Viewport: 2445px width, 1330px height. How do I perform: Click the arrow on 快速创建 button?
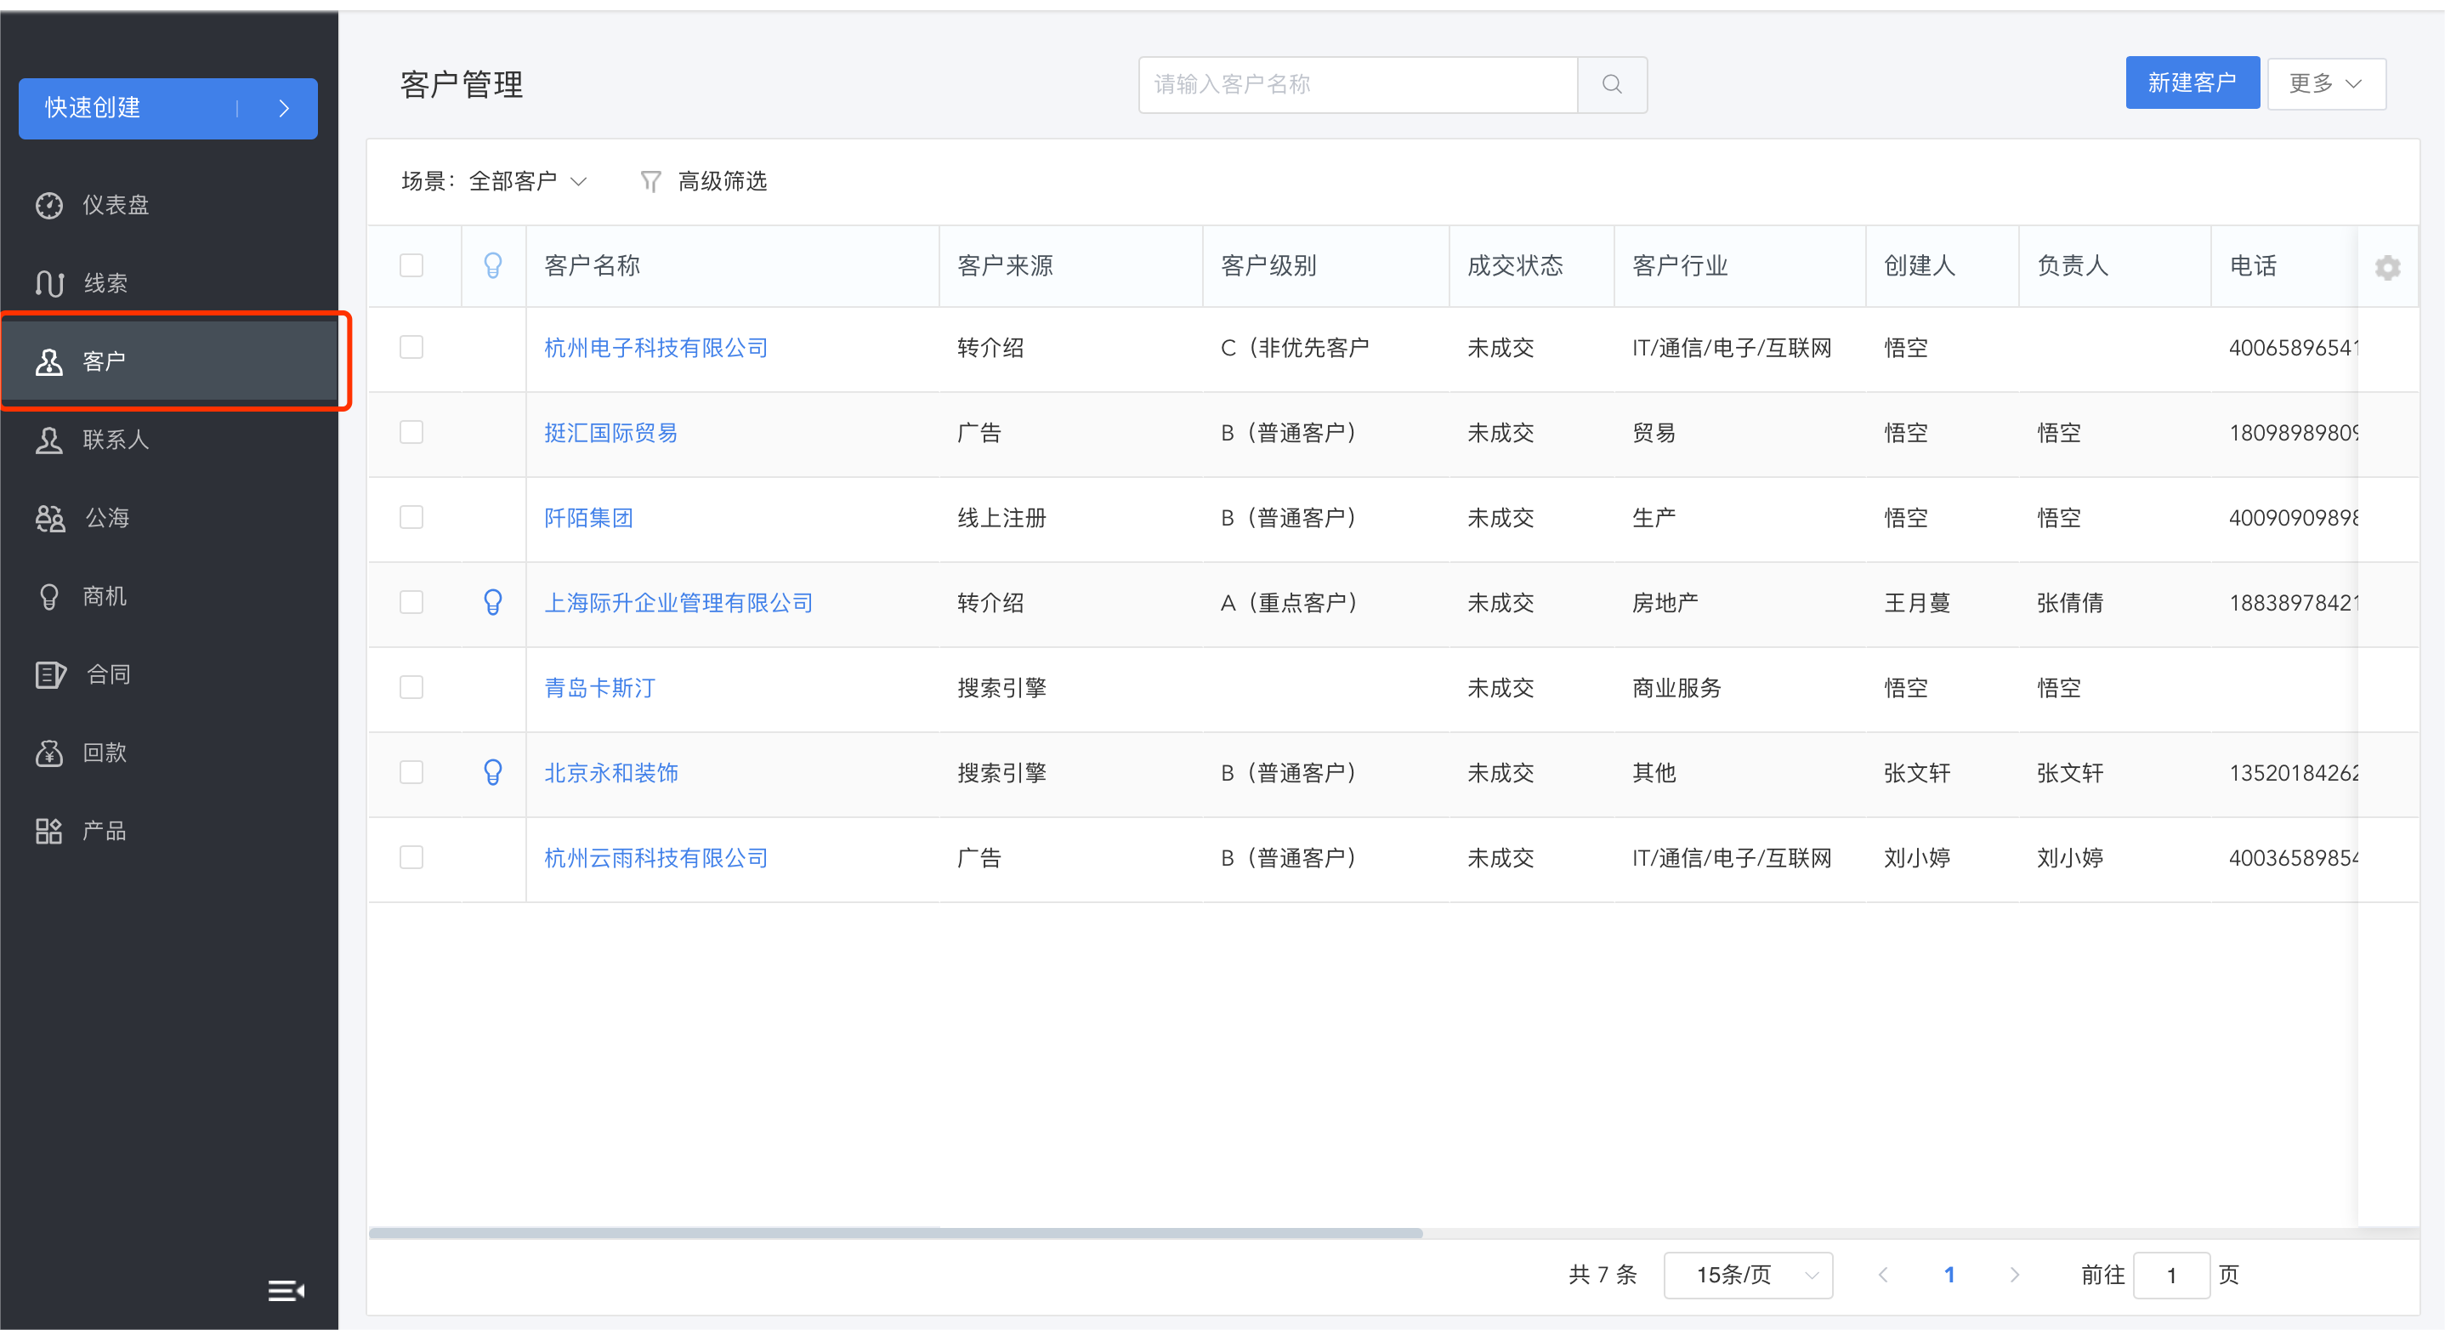tap(283, 108)
